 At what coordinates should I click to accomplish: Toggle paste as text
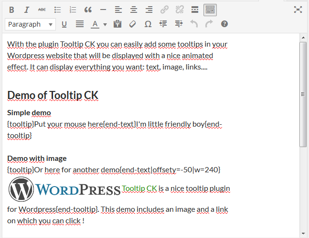pyautogui.click(x=117, y=24)
